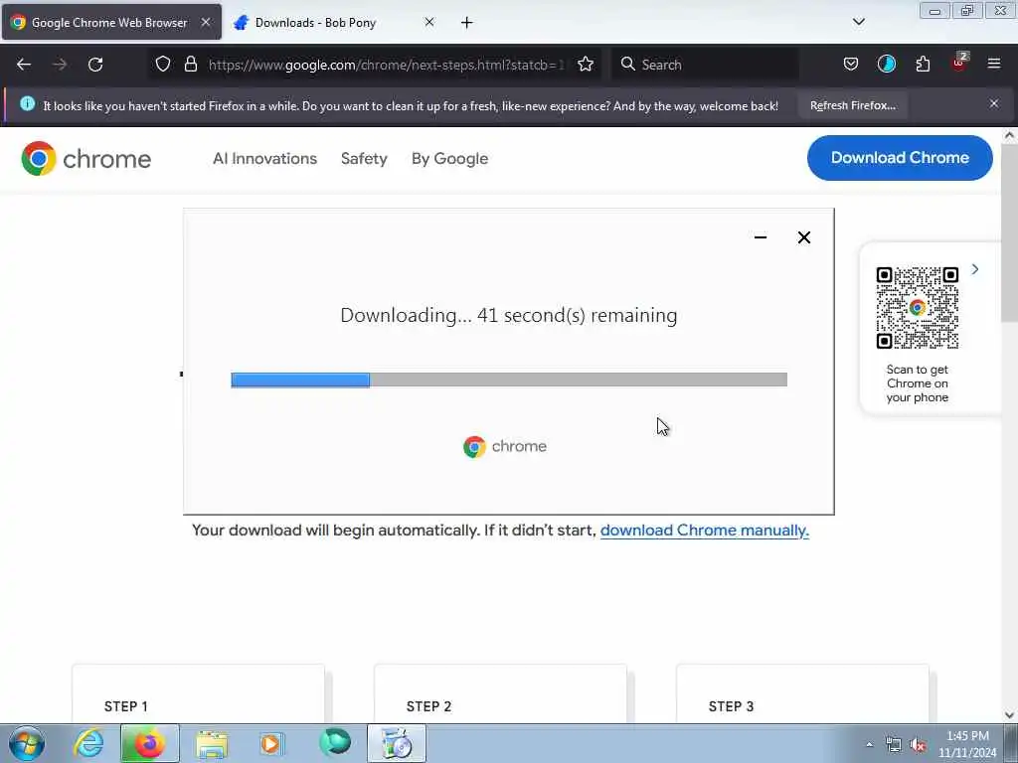Click the scrollbar down arrow
1018x763 pixels.
point(1009,715)
